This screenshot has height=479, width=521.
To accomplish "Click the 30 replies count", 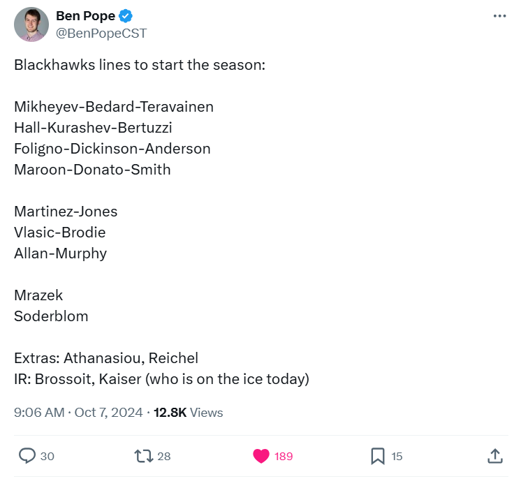I will [x=47, y=457].
